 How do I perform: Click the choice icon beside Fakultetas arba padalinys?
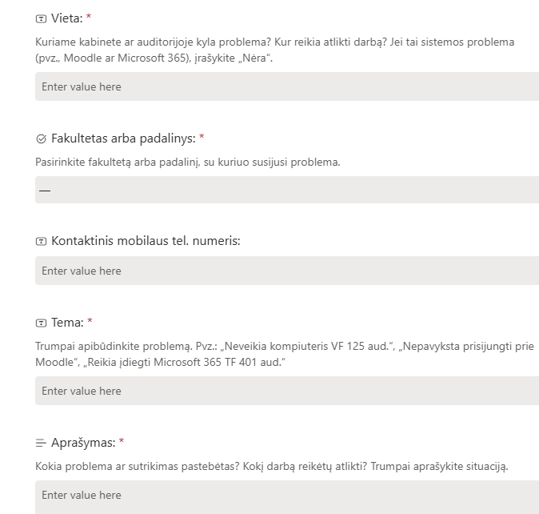[41, 139]
